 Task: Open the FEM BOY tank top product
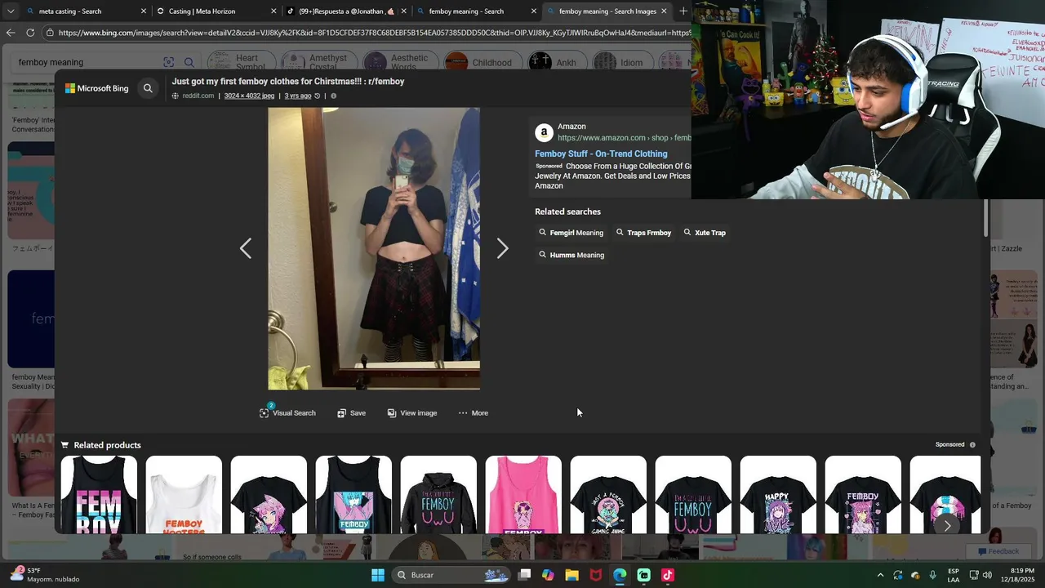[99, 495]
